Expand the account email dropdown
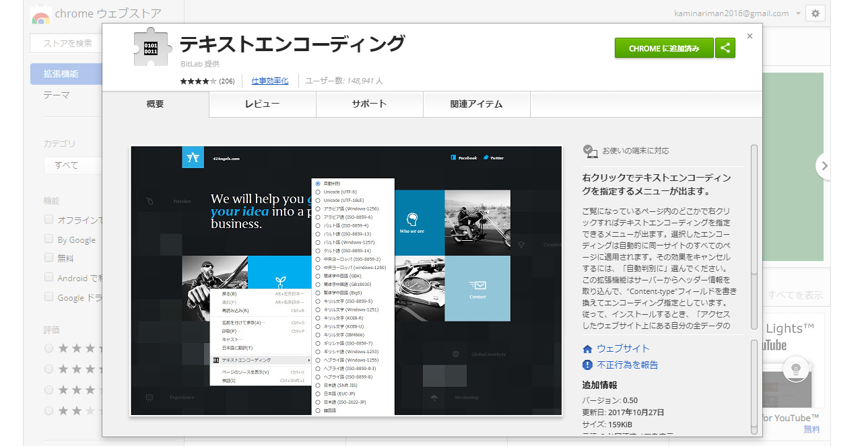 798,13
